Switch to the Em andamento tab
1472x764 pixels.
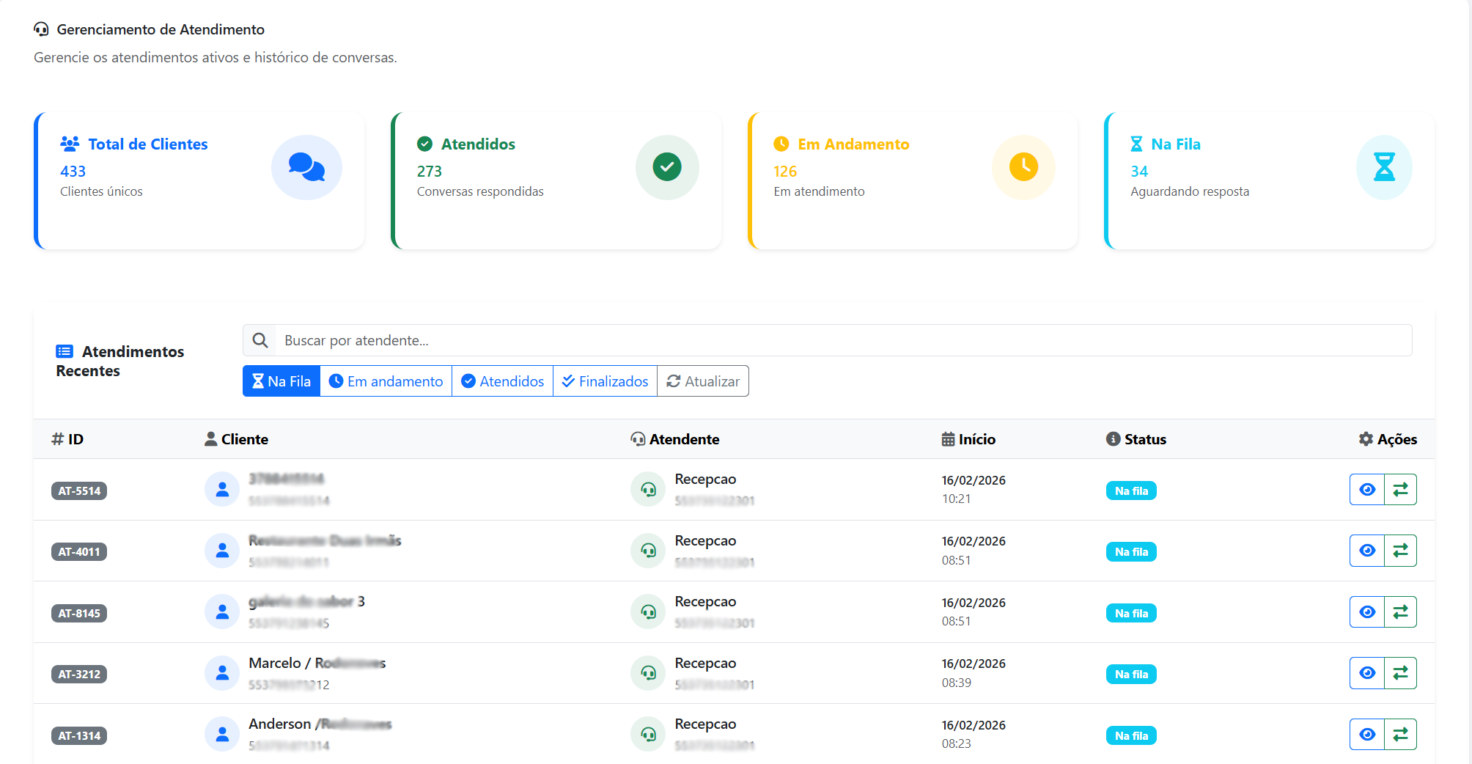tap(386, 381)
